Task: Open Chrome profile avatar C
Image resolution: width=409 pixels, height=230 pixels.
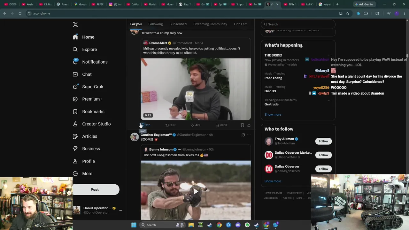Action: (x=397, y=13)
